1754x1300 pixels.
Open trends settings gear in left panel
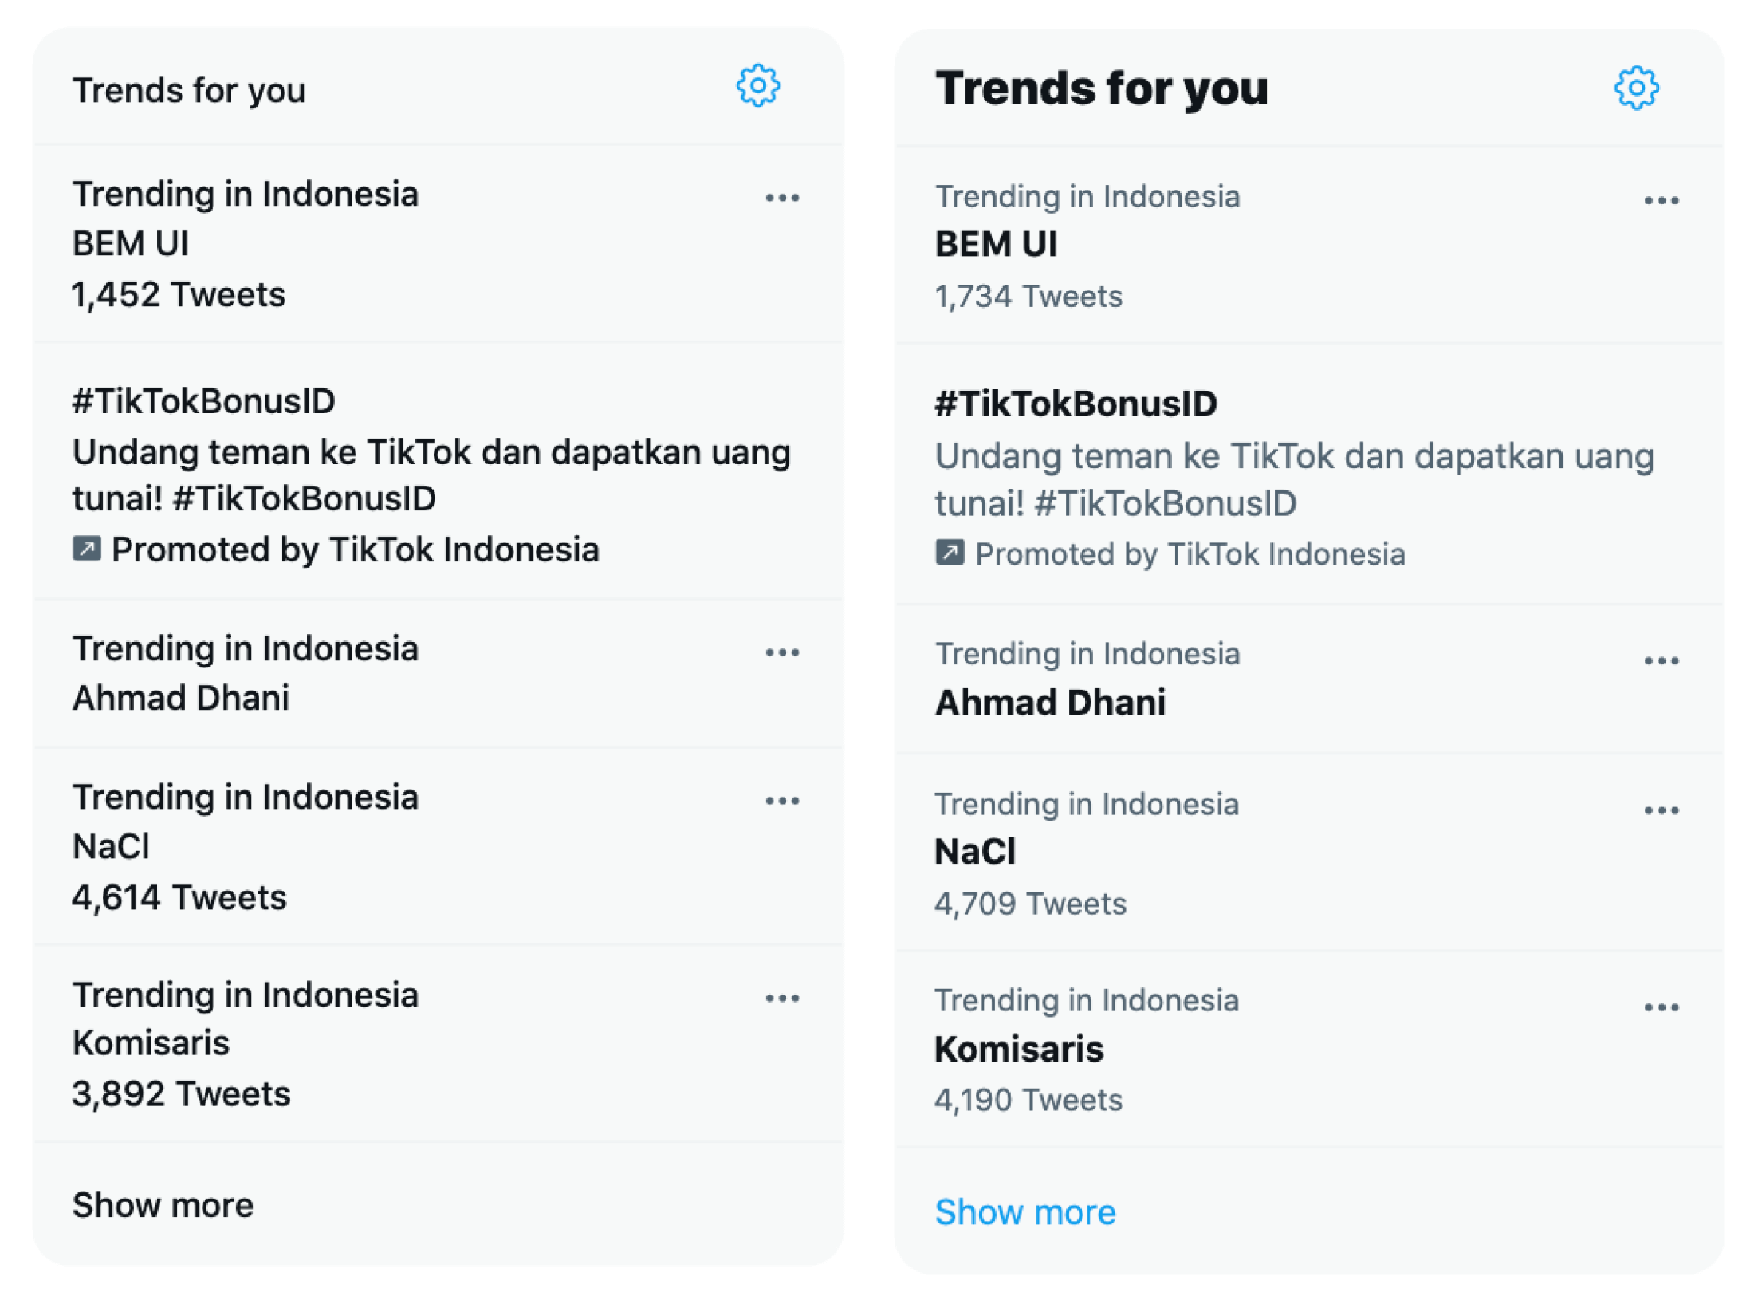point(757,85)
